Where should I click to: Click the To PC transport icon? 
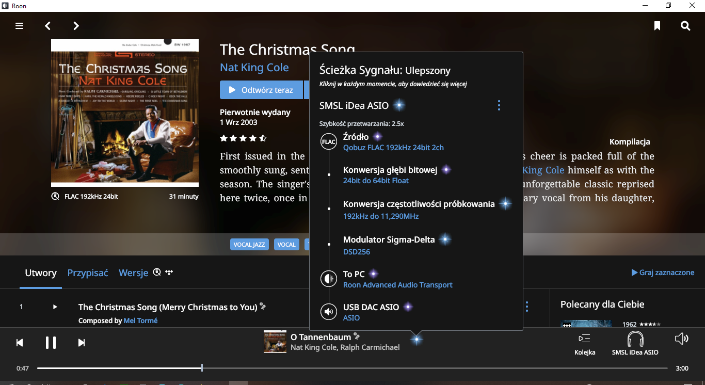329,279
